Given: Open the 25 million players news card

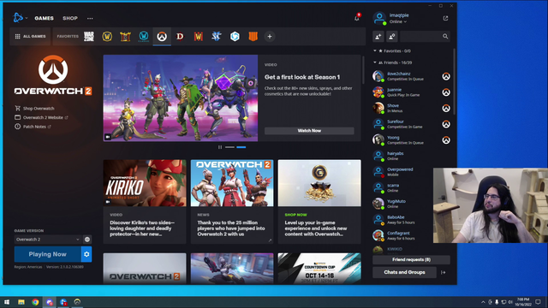Looking at the screenshot, I should (232, 202).
